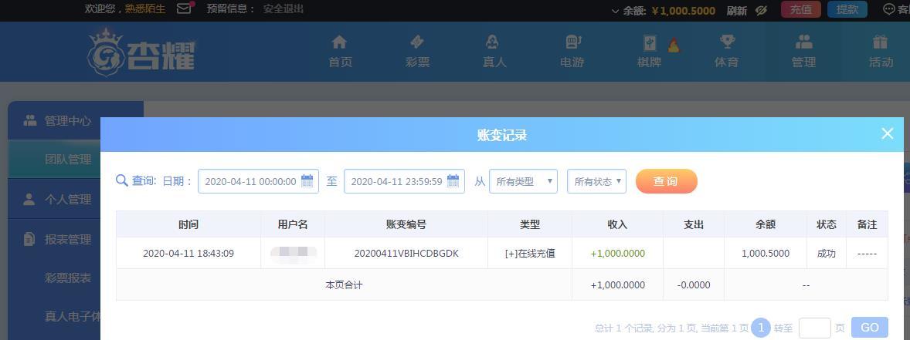Open the 首页 home icon
The image size is (910, 340).
click(x=339, y=42)
